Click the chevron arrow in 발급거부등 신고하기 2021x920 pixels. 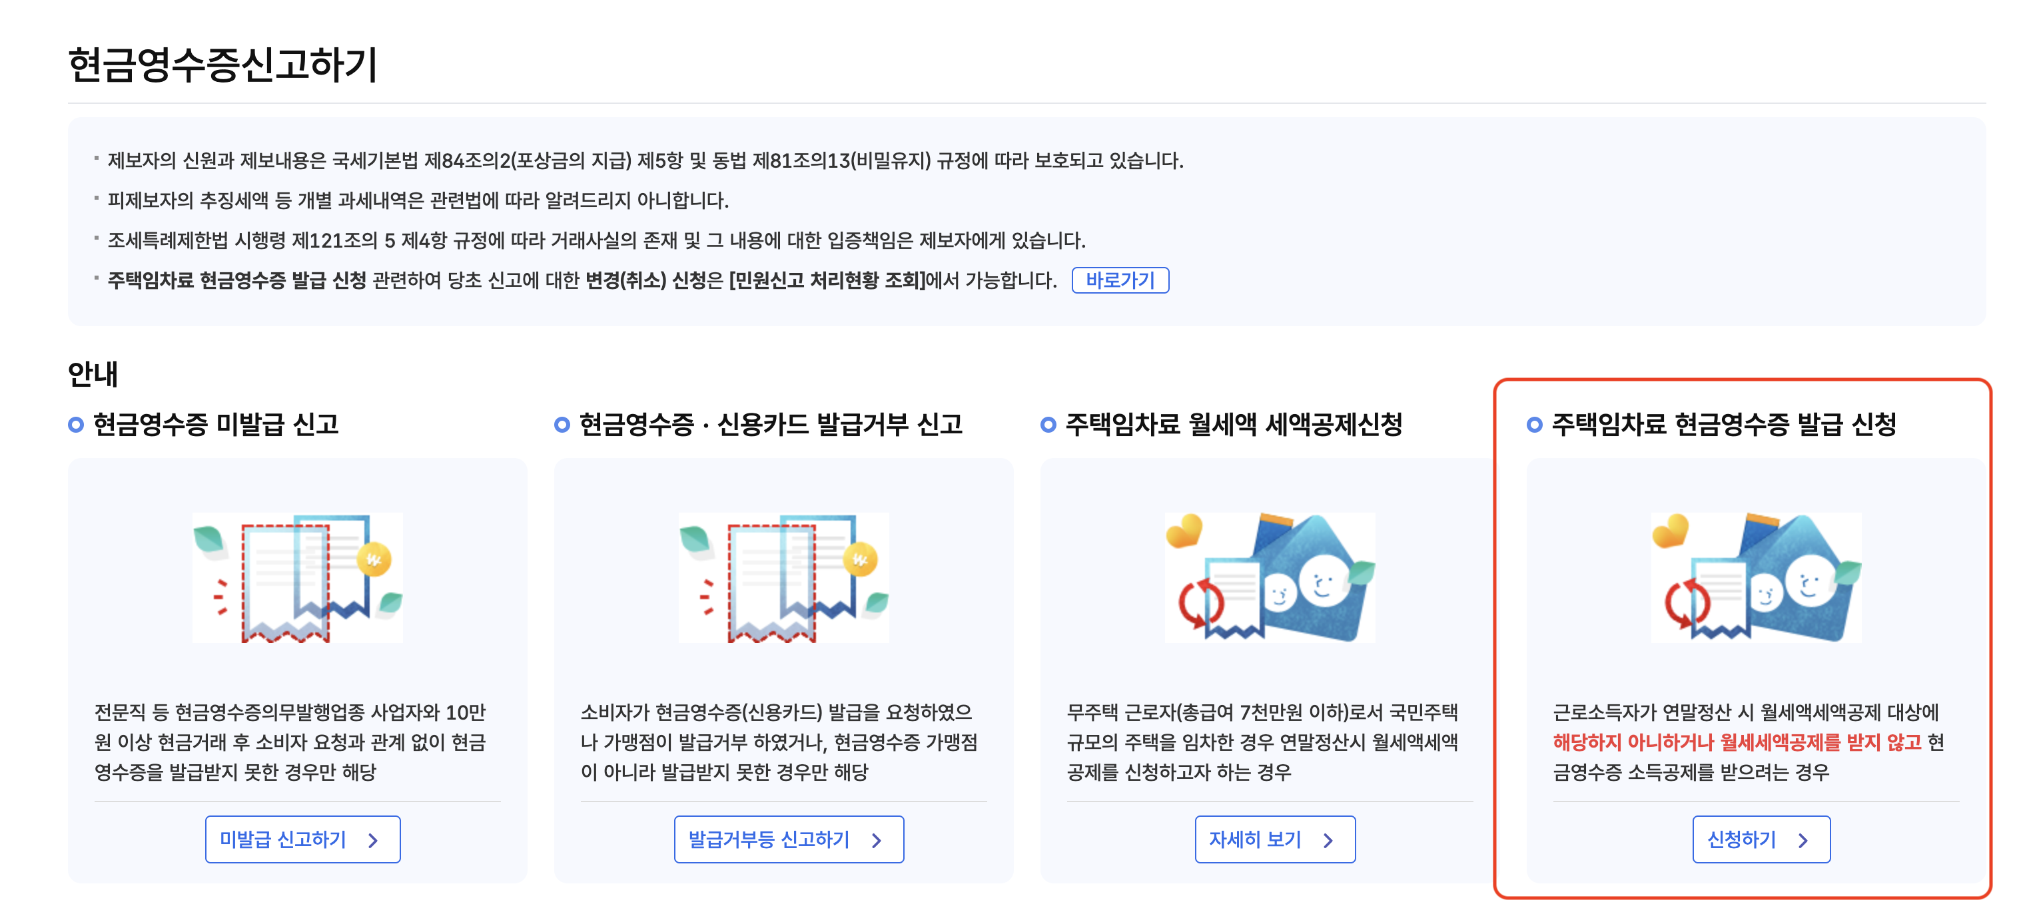click(x=877, y=840)
